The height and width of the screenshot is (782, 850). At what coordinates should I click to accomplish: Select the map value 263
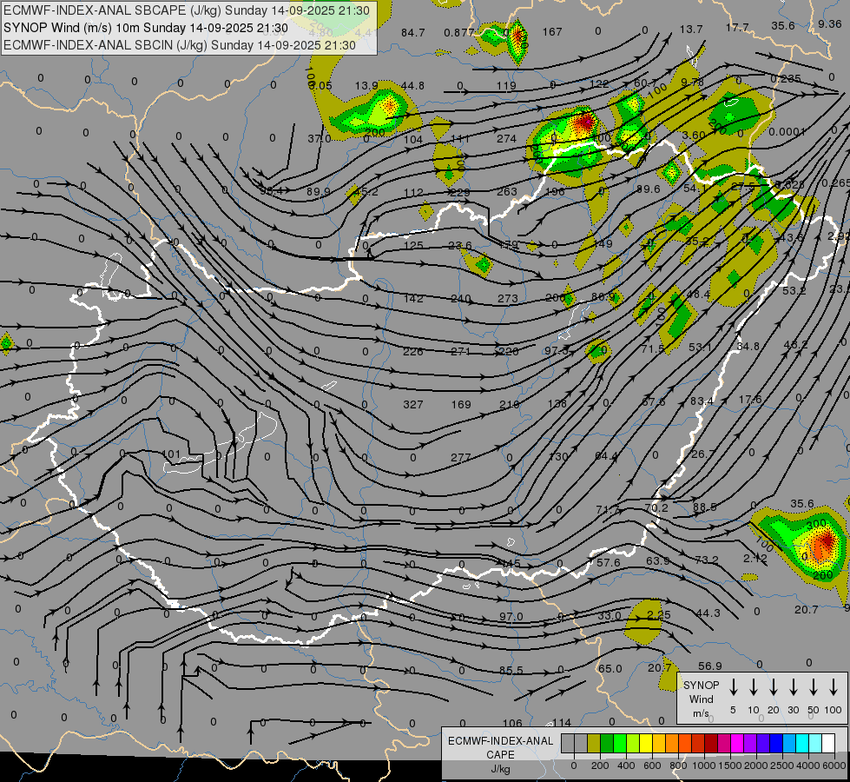pos(507,191)
